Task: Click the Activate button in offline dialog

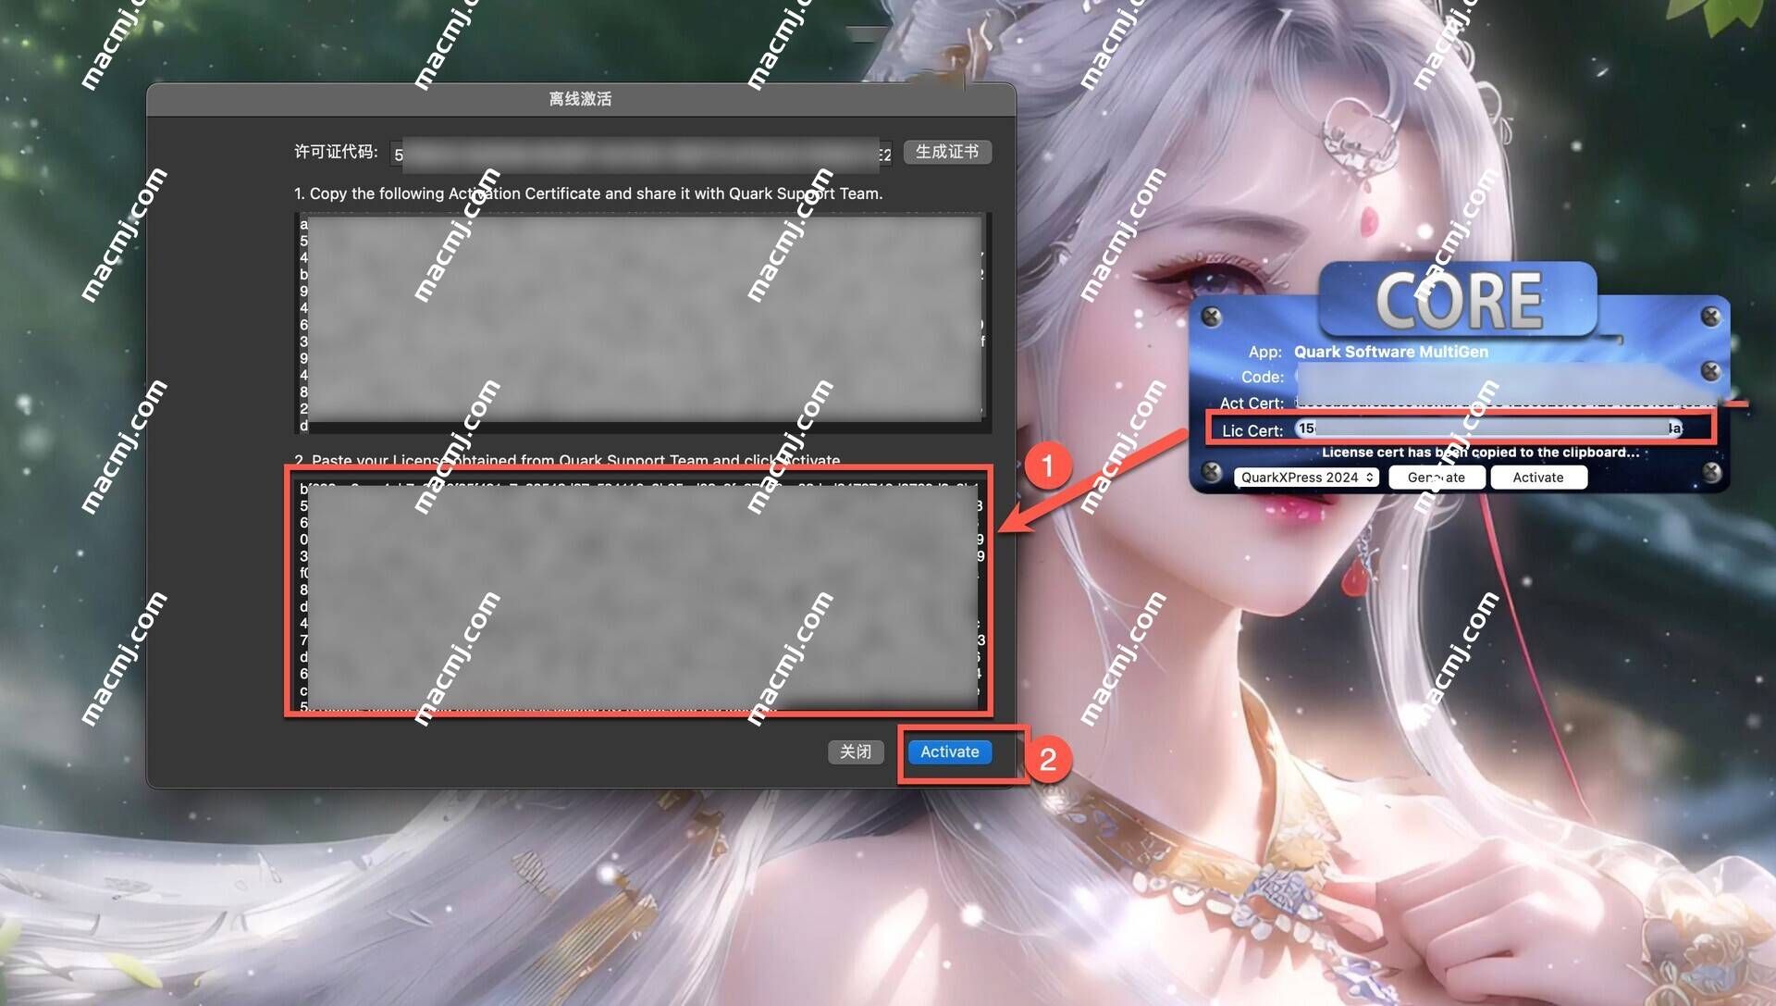Action: 950,751
